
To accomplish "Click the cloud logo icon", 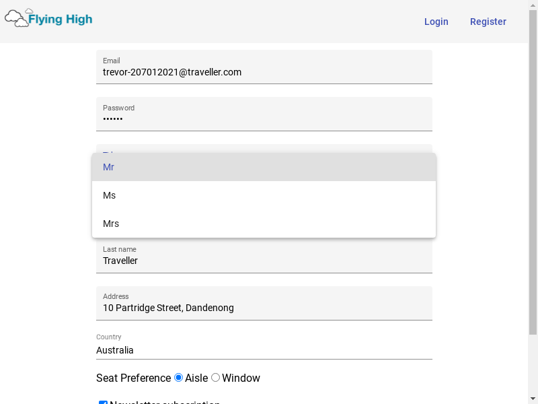I will pos(17,18).
